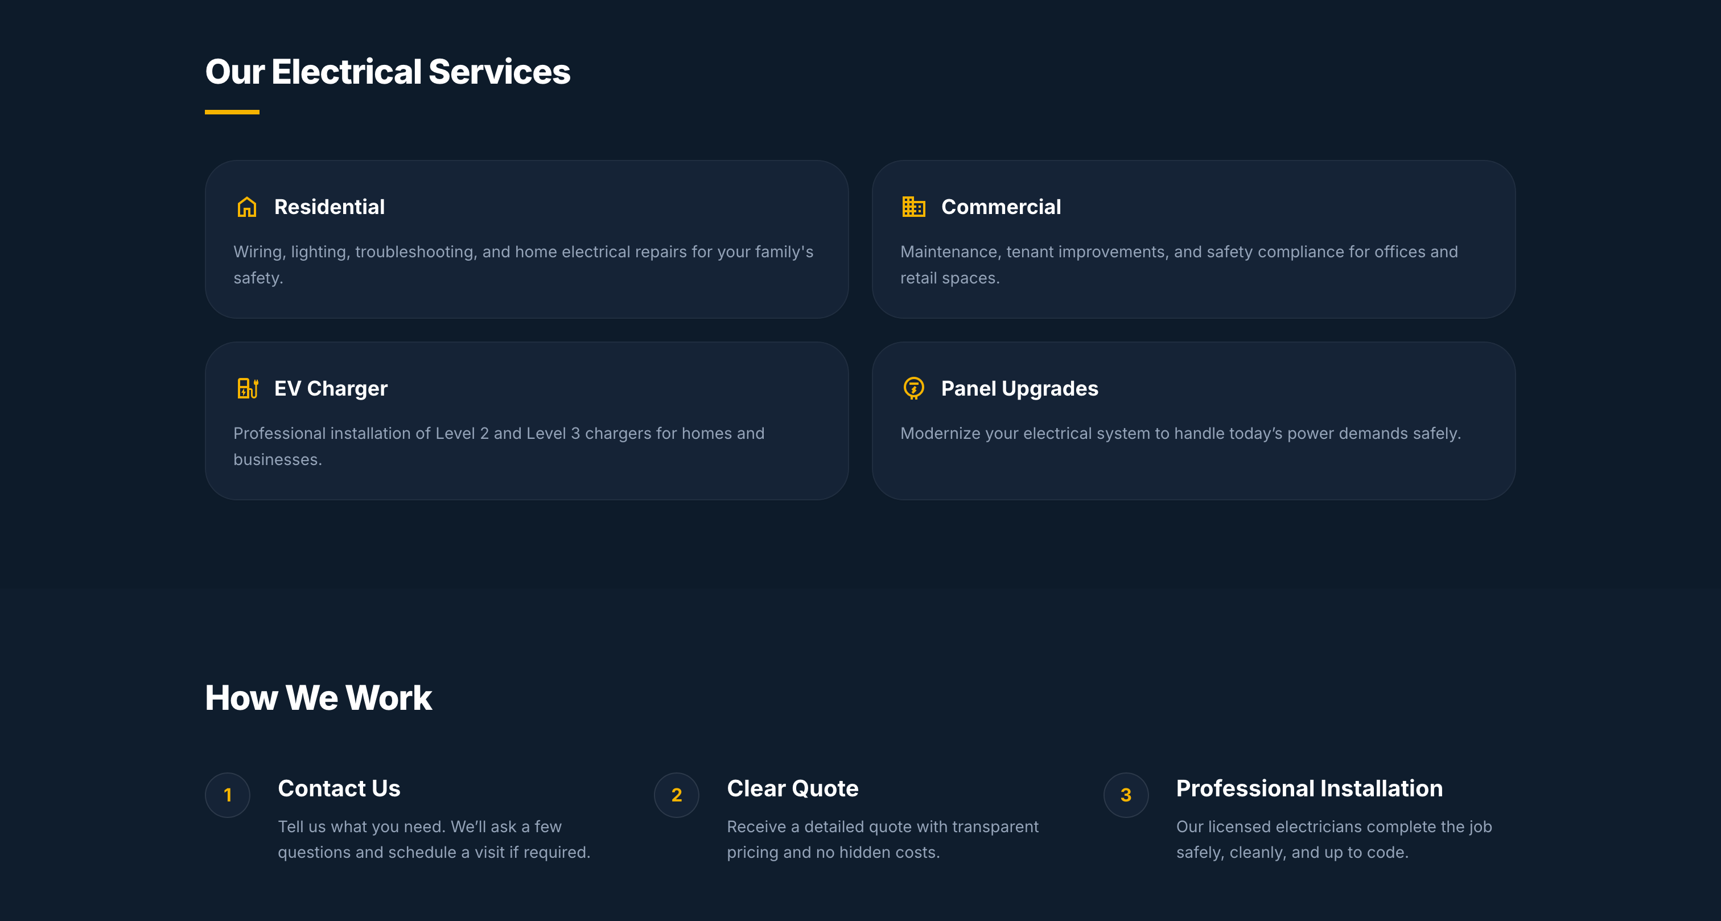Viewport: 1721px width, 921px height.
Task: Select the Contact Us step title
Action: pyautogui.click(x=339, y=789)
